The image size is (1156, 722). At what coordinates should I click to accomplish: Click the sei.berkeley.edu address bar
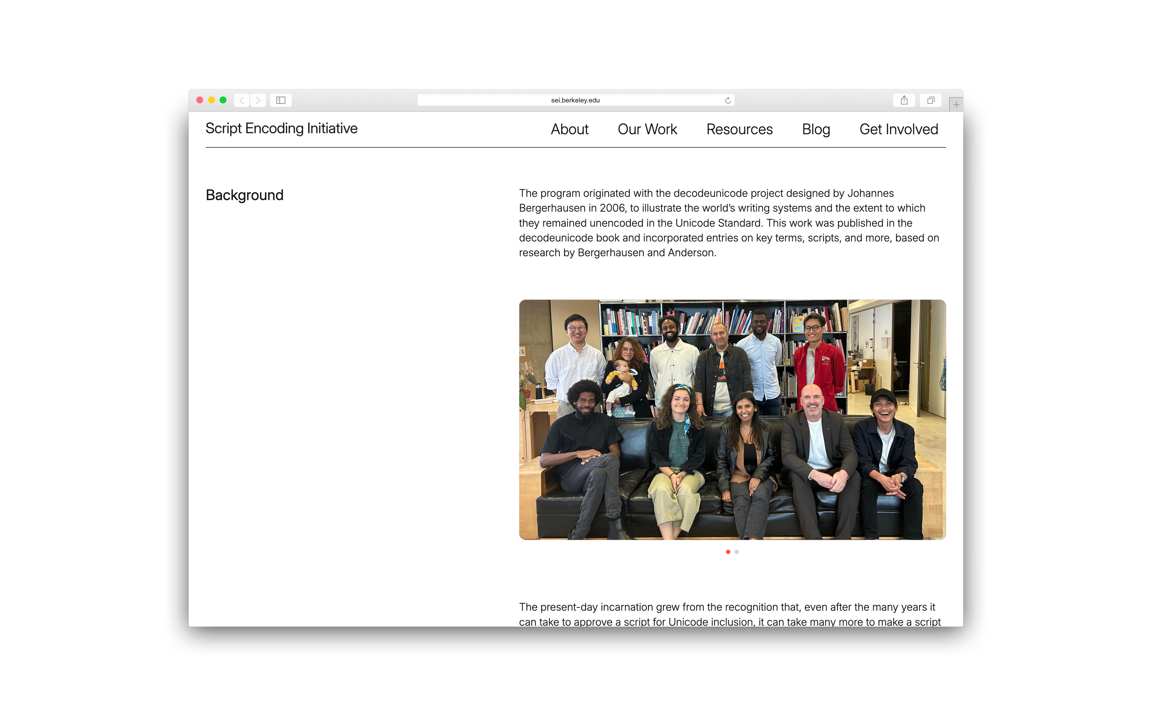coord(575,100)
